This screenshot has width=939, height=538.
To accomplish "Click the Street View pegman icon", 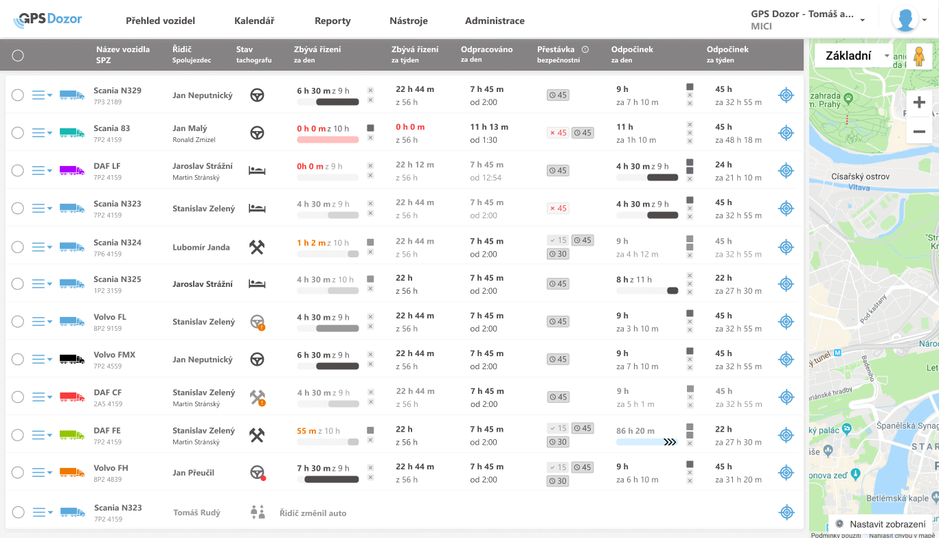I will pyautogui.click(x=918, y=56).
